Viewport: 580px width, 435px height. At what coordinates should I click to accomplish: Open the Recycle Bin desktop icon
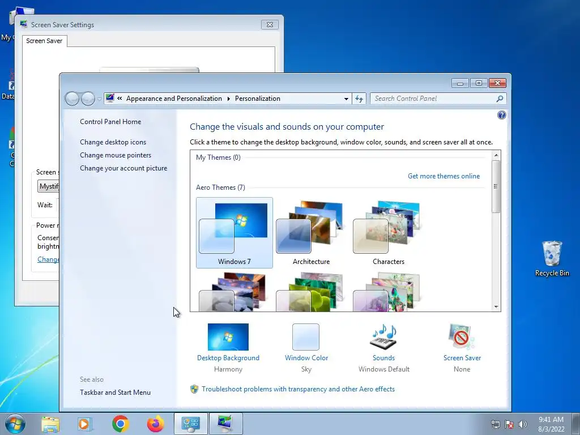tap(552, 258)
